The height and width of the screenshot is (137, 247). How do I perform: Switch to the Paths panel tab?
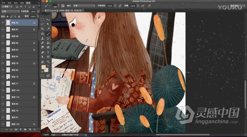coord(16,3)
